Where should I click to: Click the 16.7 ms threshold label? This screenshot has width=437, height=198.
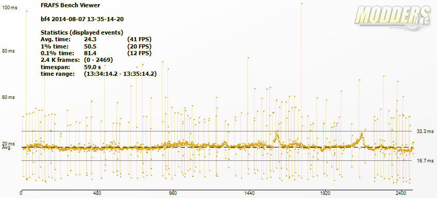pos(425,161)
